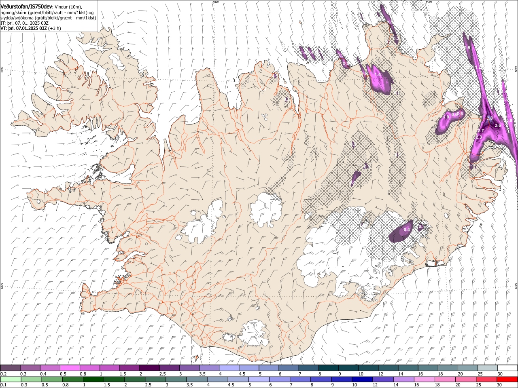Click the 1.4 snowfall value on the map
This screenshot has width=518, height=388.
click(x=378, y=75)
